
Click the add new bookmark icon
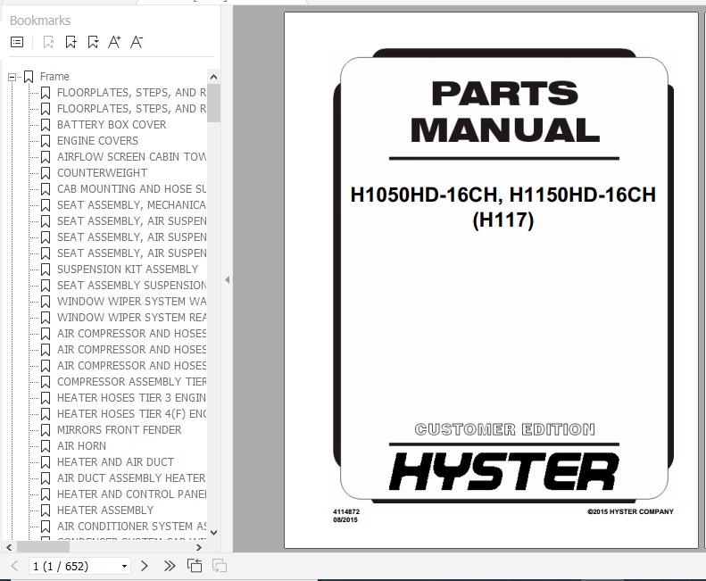pos(71,42)
